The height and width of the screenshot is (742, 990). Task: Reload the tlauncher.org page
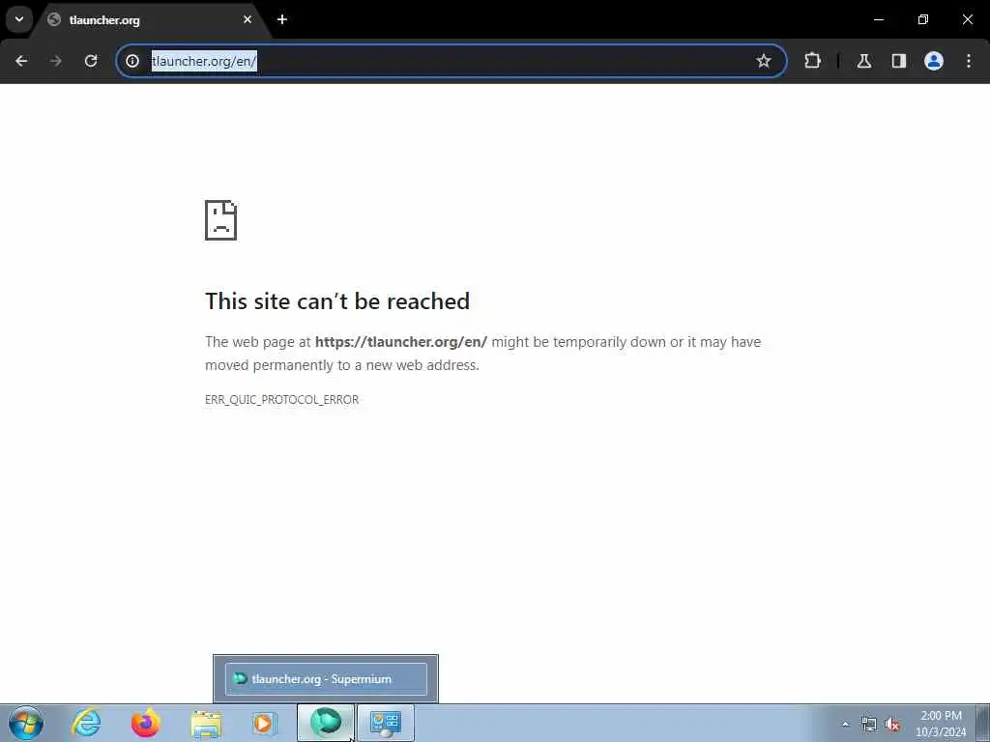pyautogui.click(x=91, y=61)
